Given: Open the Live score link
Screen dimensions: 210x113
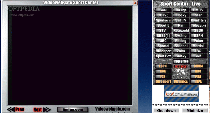Looking at the screenshot, I should click(181, 66).
